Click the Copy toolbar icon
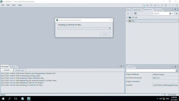 [x=158, y=5]
